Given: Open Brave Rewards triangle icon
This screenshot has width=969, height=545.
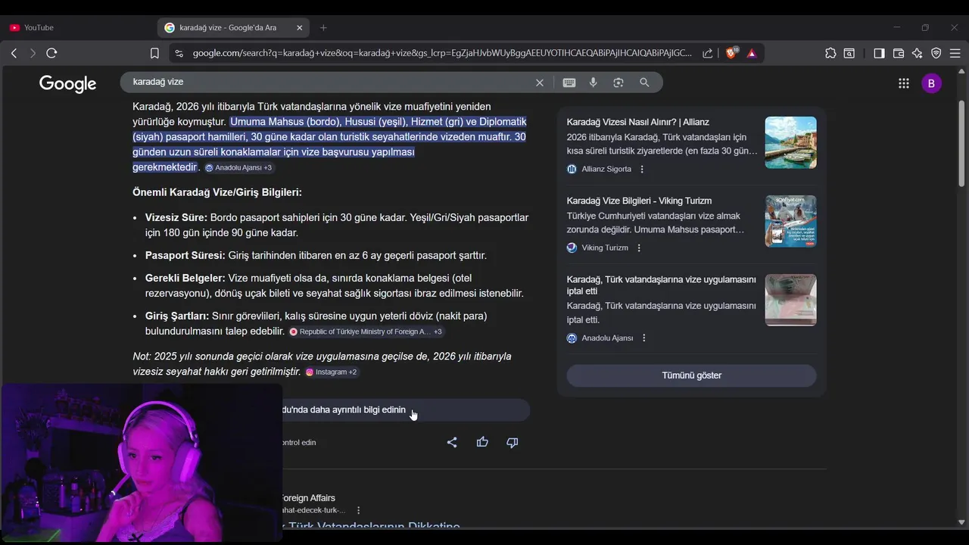Looking at the screenshot, I should click(751, 53).
